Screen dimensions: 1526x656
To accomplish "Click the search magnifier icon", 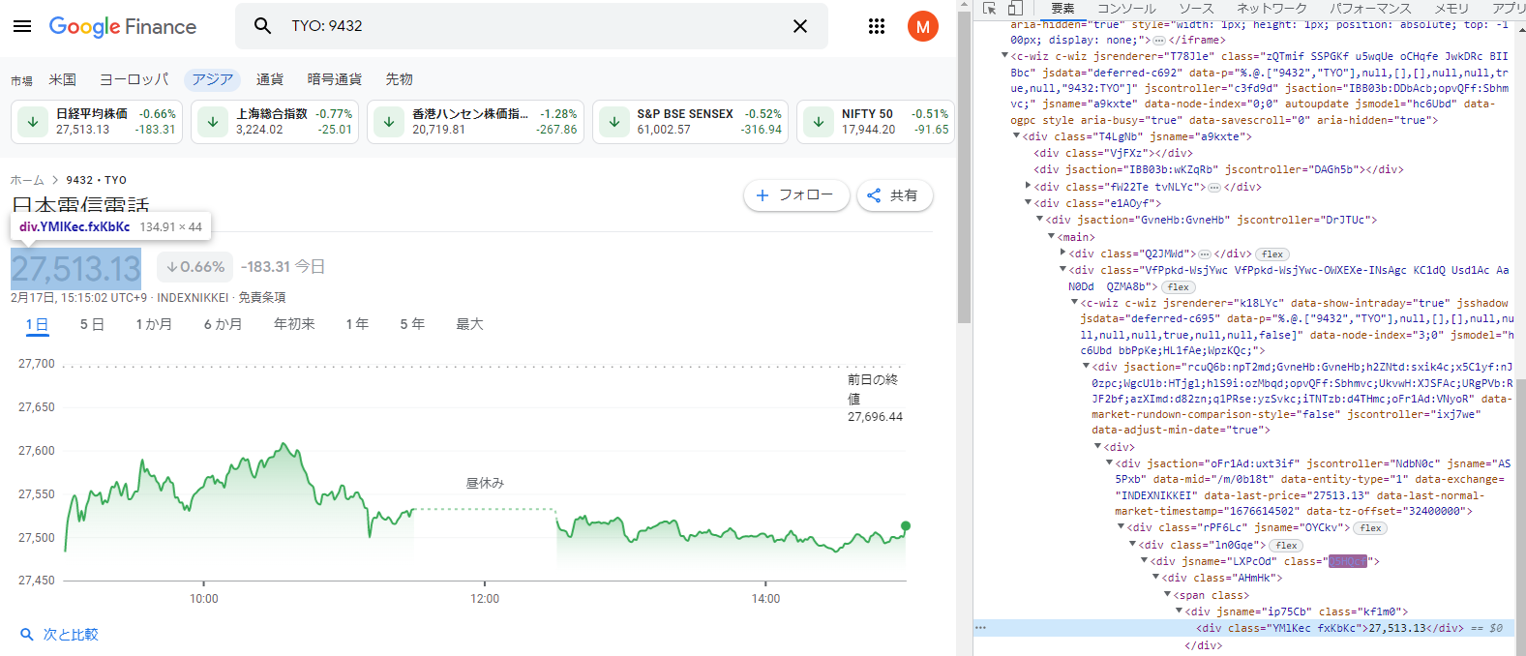I will click(x=262, y=26).
